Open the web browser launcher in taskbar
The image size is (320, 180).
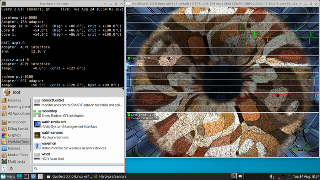[x=33, y=176]
